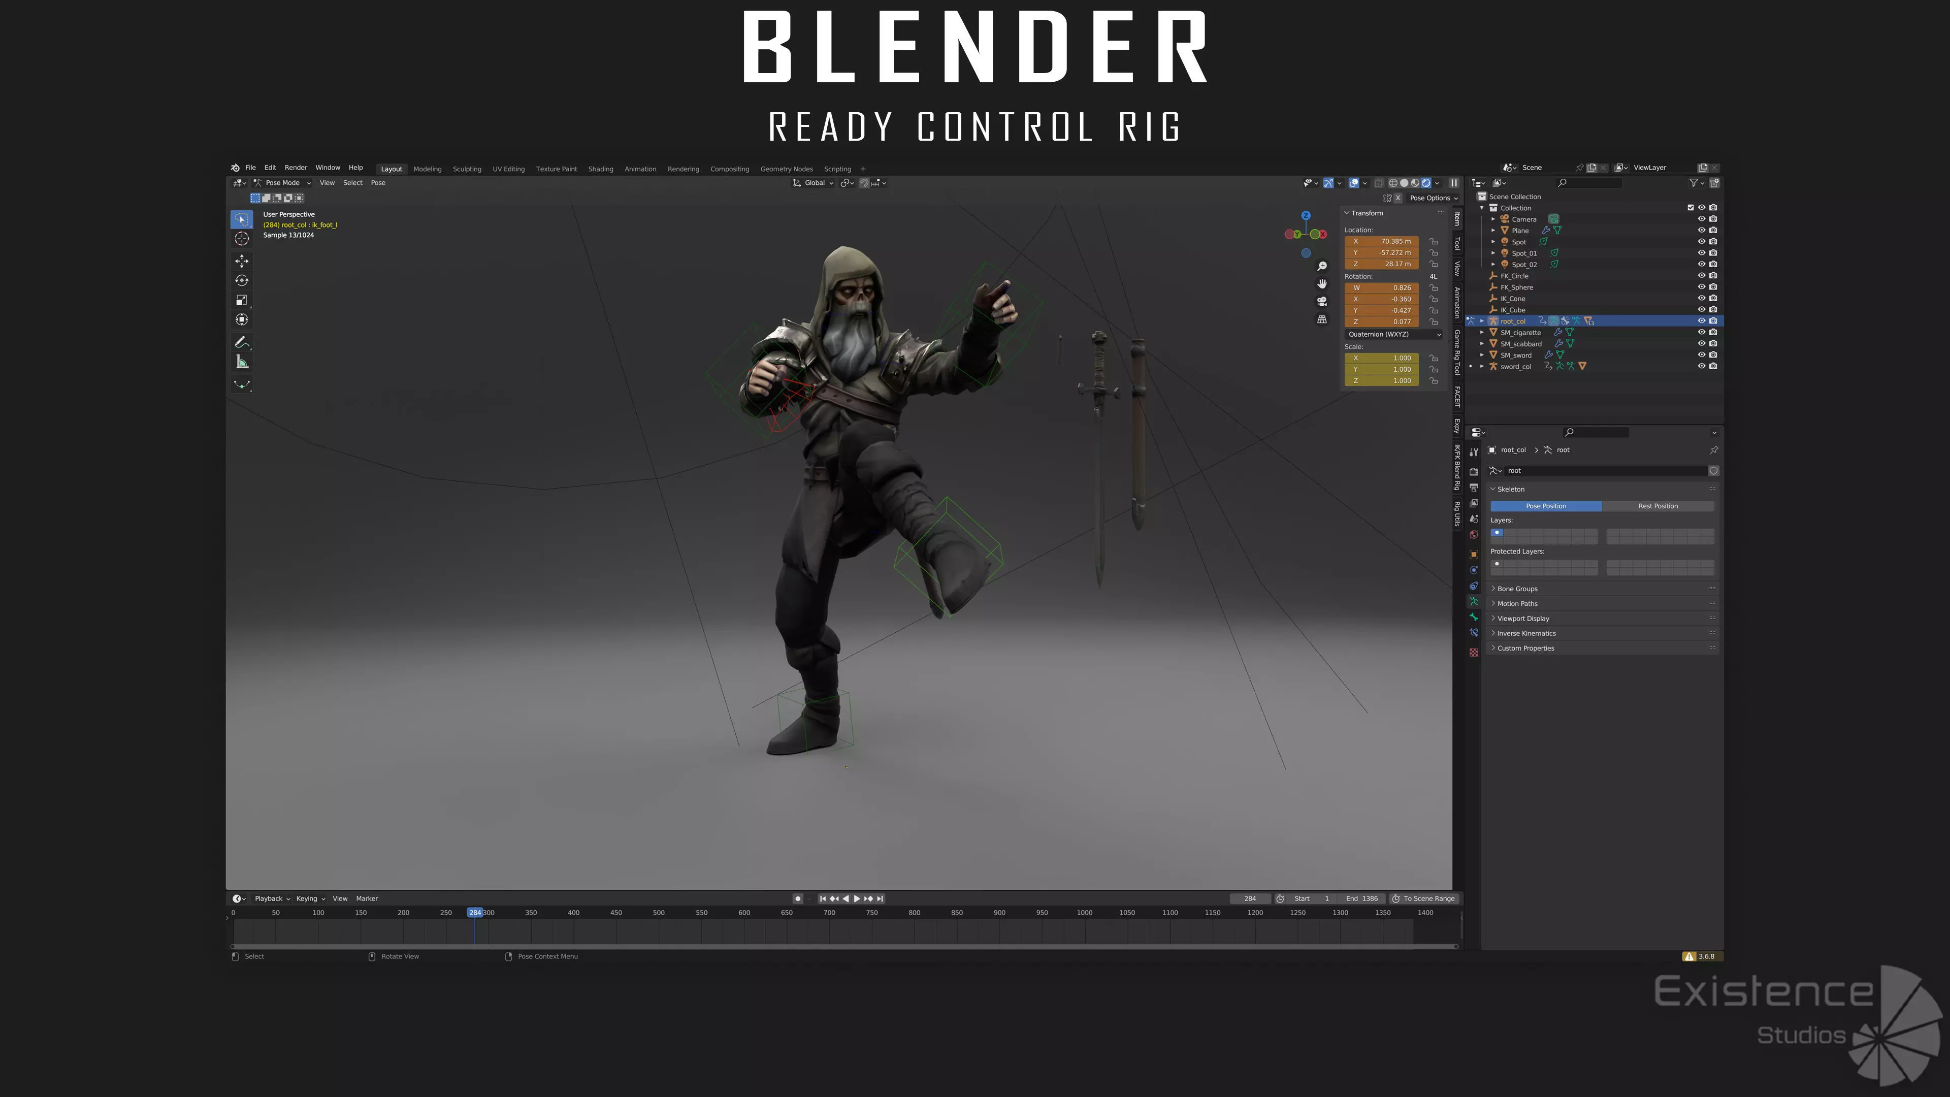This screenshot has width=1950, height=1097.
Task: Switch to wireframe viewport shading
Action: pyautogui.click(x=1393, y=183)
